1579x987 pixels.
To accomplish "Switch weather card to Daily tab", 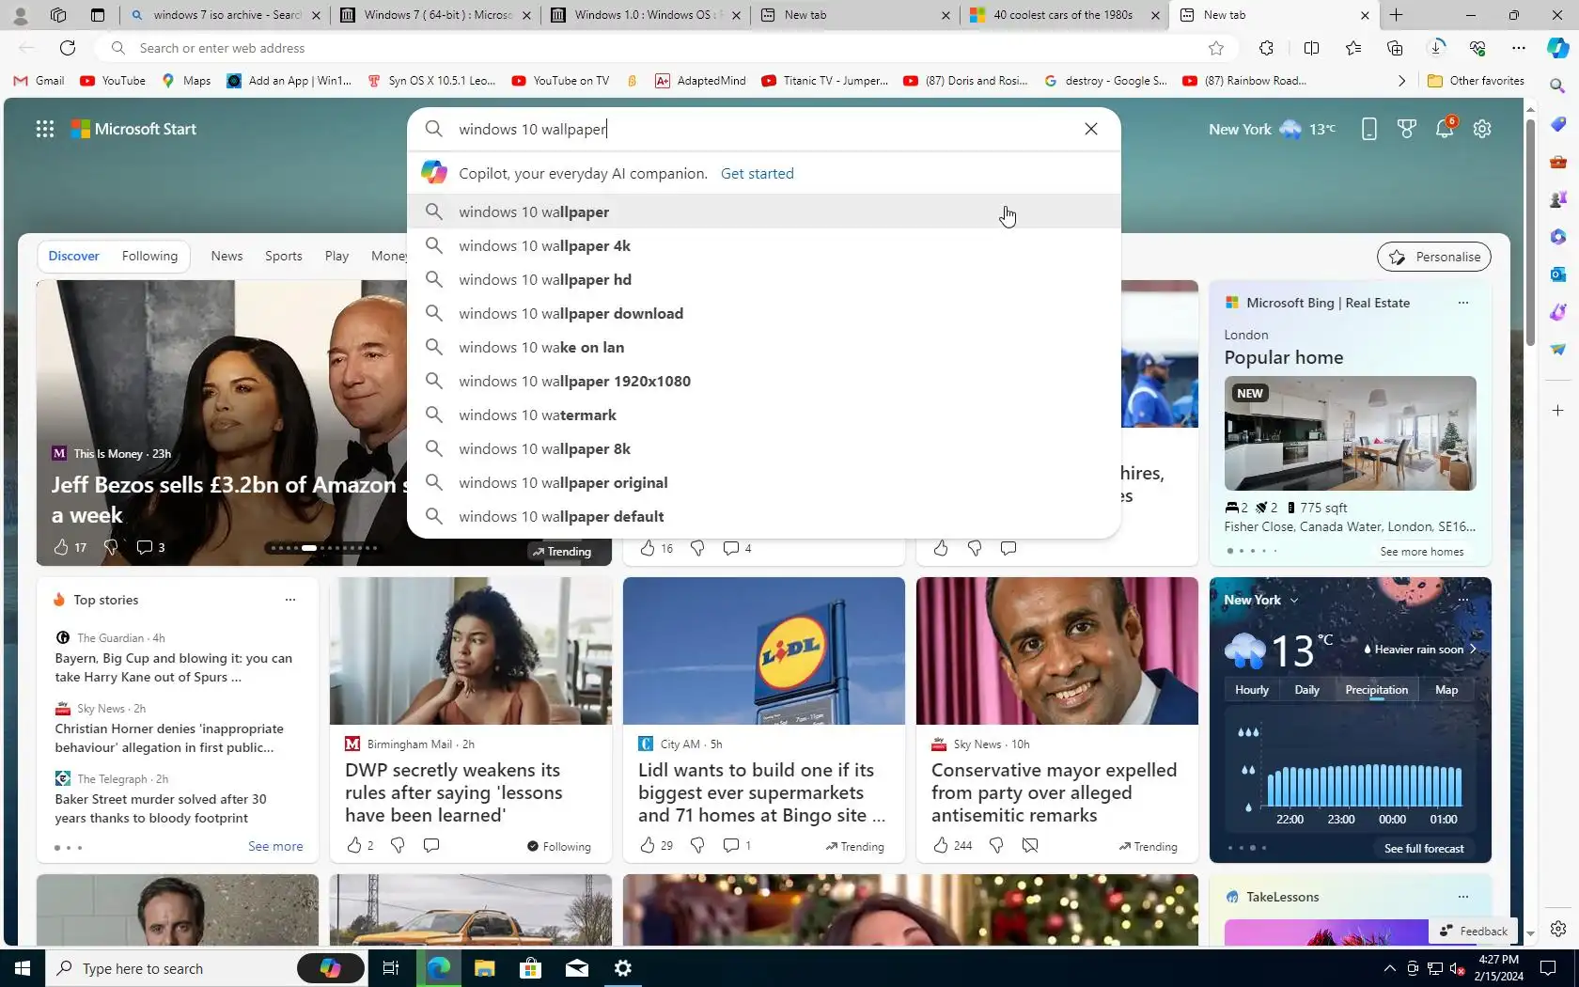I will coord(1306,690).
